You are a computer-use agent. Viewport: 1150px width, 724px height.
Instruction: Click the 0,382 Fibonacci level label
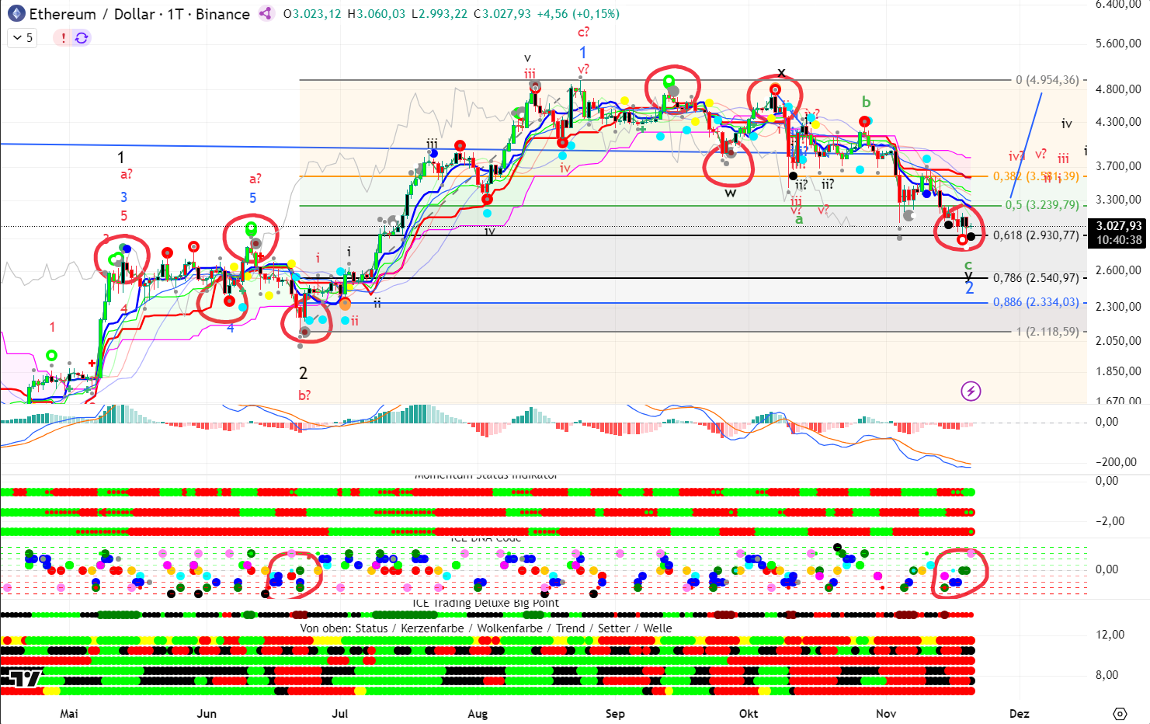pyautogui.click(x=1036, y=176)
